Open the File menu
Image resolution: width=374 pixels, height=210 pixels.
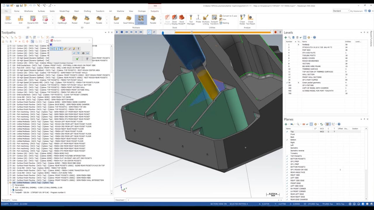tap(6, 11)
